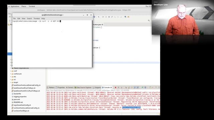Open the terminal window's Search menu

click(x=29, y=19)
